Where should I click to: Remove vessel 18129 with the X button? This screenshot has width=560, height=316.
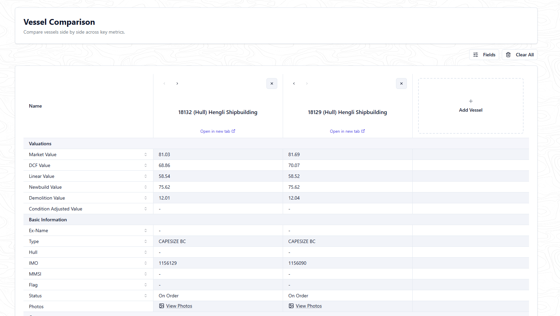pos(401,83)
